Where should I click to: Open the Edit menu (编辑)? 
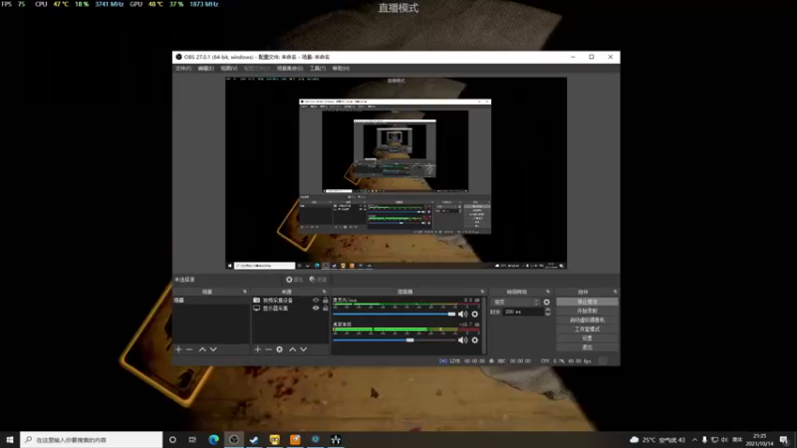(x=206, y=68)
